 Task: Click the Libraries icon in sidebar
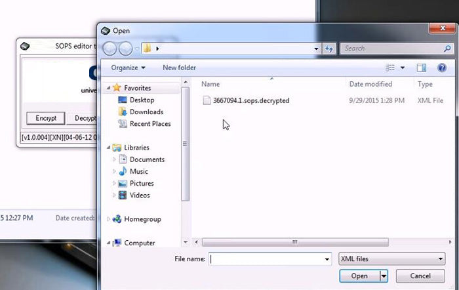pyautogui.click(x=117, y=148)
